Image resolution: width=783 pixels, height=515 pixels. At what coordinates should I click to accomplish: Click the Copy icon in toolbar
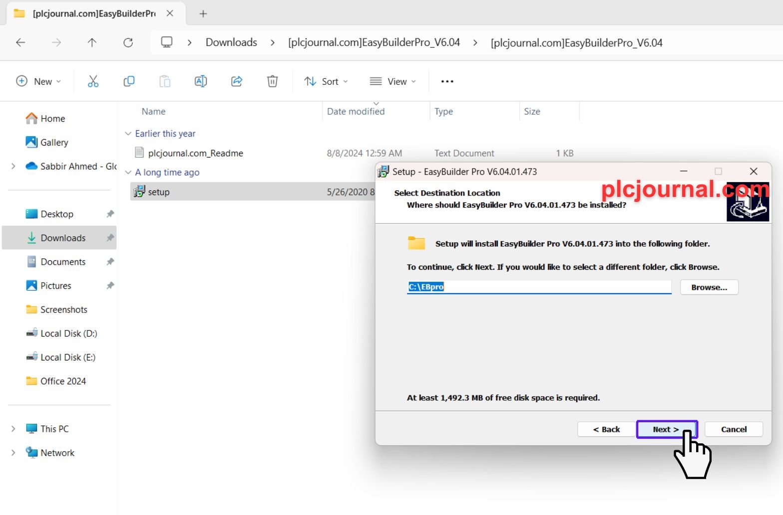(129, 81)
